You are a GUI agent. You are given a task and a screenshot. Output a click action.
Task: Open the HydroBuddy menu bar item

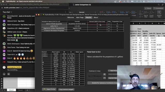(24, 1)
